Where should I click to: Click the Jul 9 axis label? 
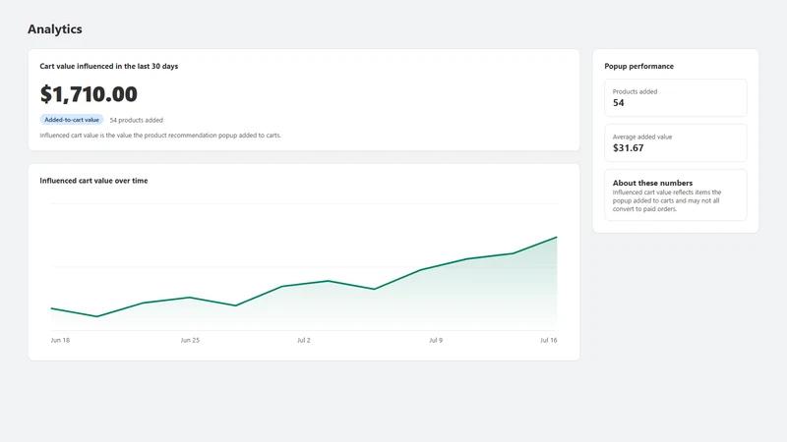[436, 340]
